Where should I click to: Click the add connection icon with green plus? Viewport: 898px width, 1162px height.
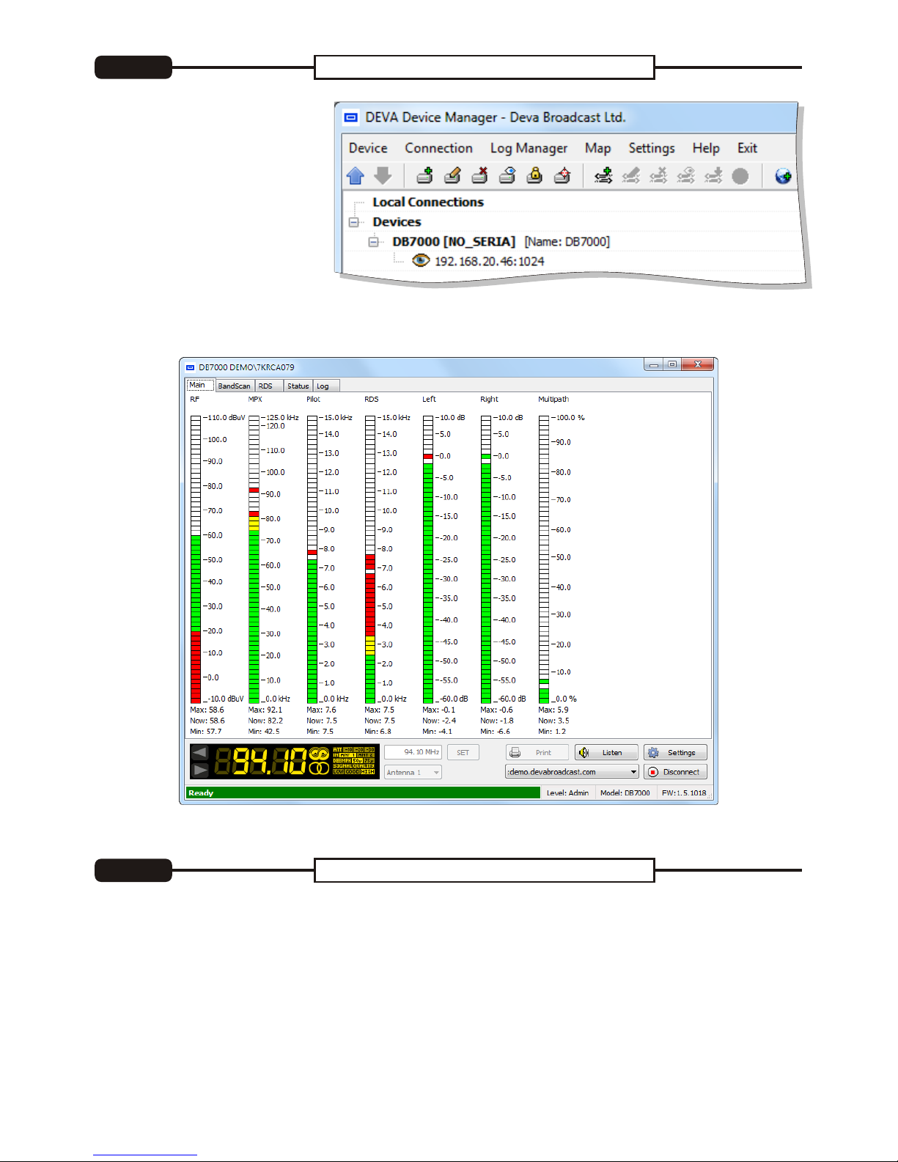[x=603, y=176]
